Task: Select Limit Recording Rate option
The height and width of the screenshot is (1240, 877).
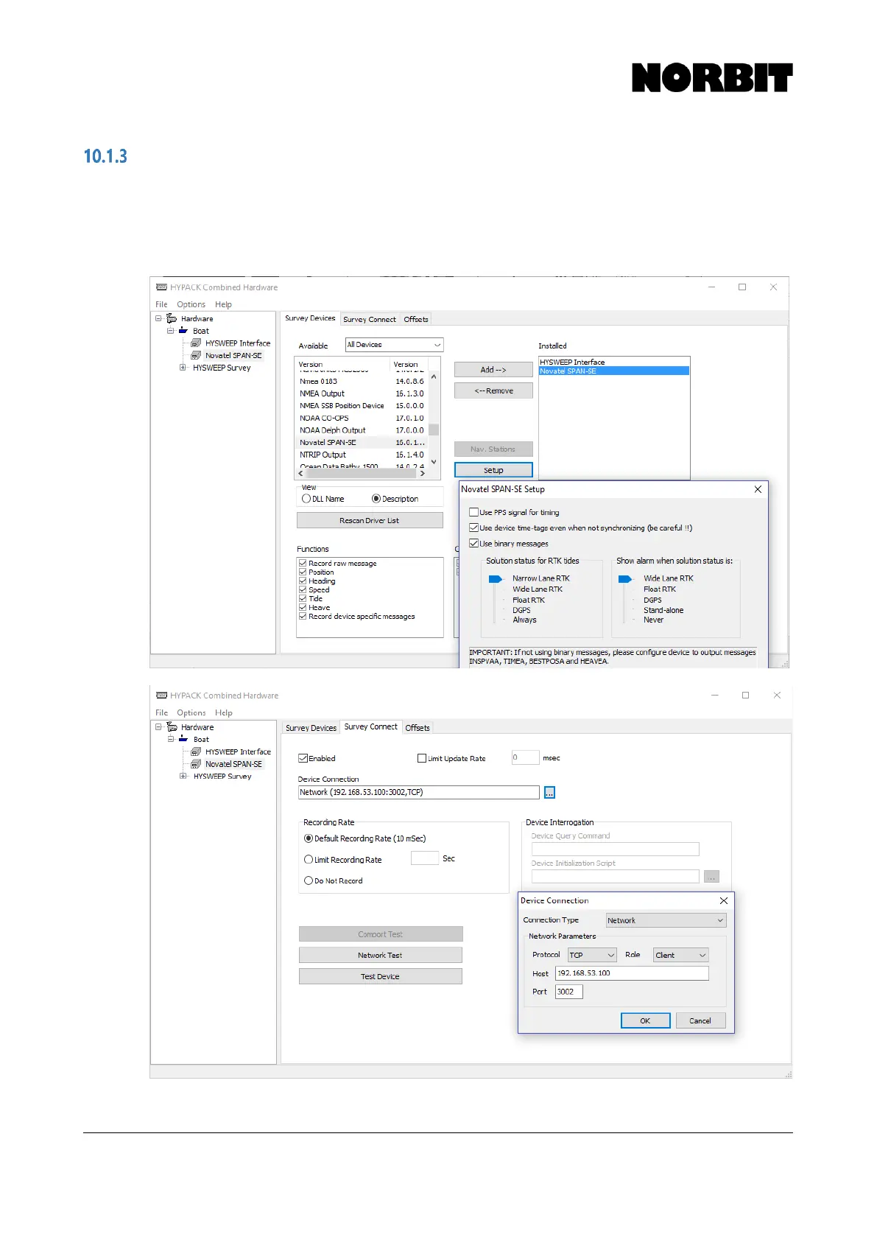Action: click(x=309, y=860)
